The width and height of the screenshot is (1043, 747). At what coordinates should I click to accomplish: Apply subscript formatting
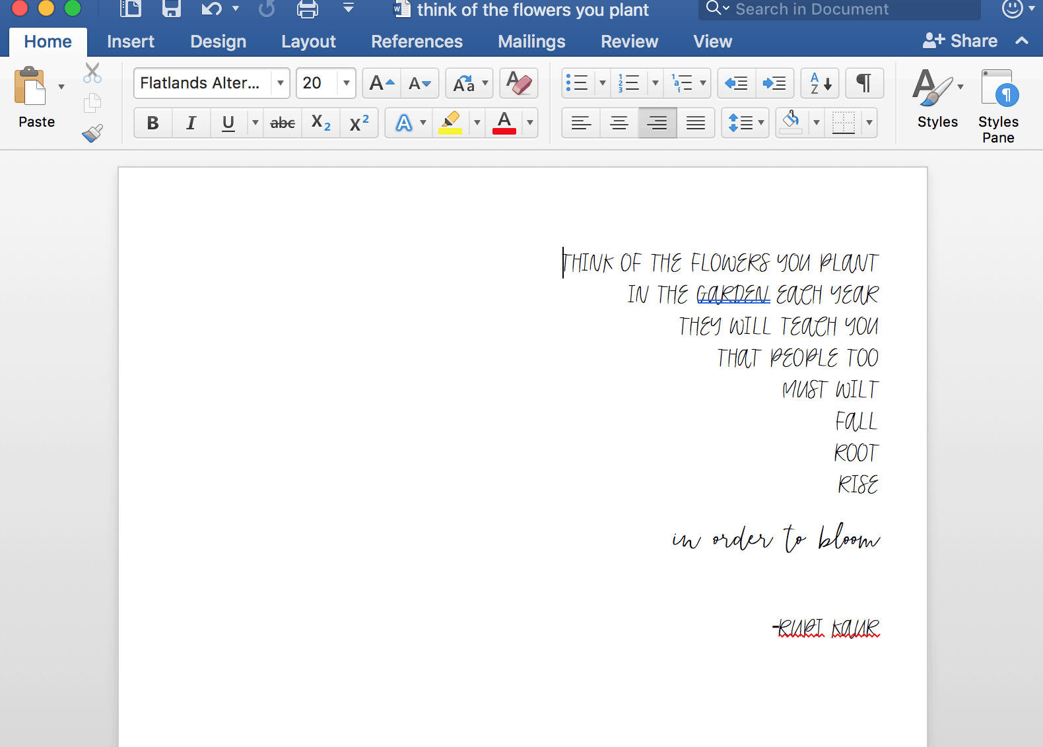pyautogui.click(x=321, y=123)
